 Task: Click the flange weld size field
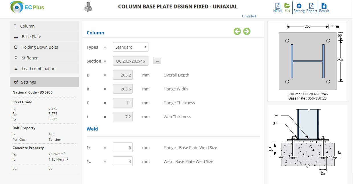tap(123, 148)
